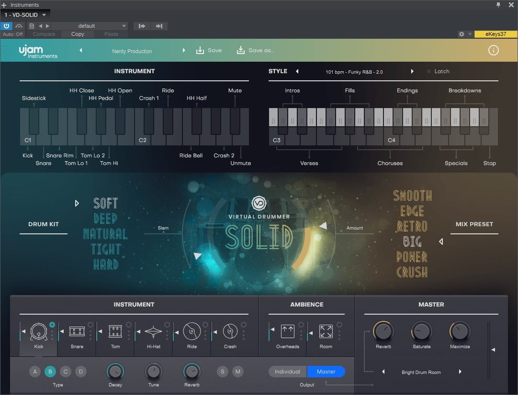Select the Snare instrument icon
The height and width of the screenshot is (395, 518).
pos(77,332)
